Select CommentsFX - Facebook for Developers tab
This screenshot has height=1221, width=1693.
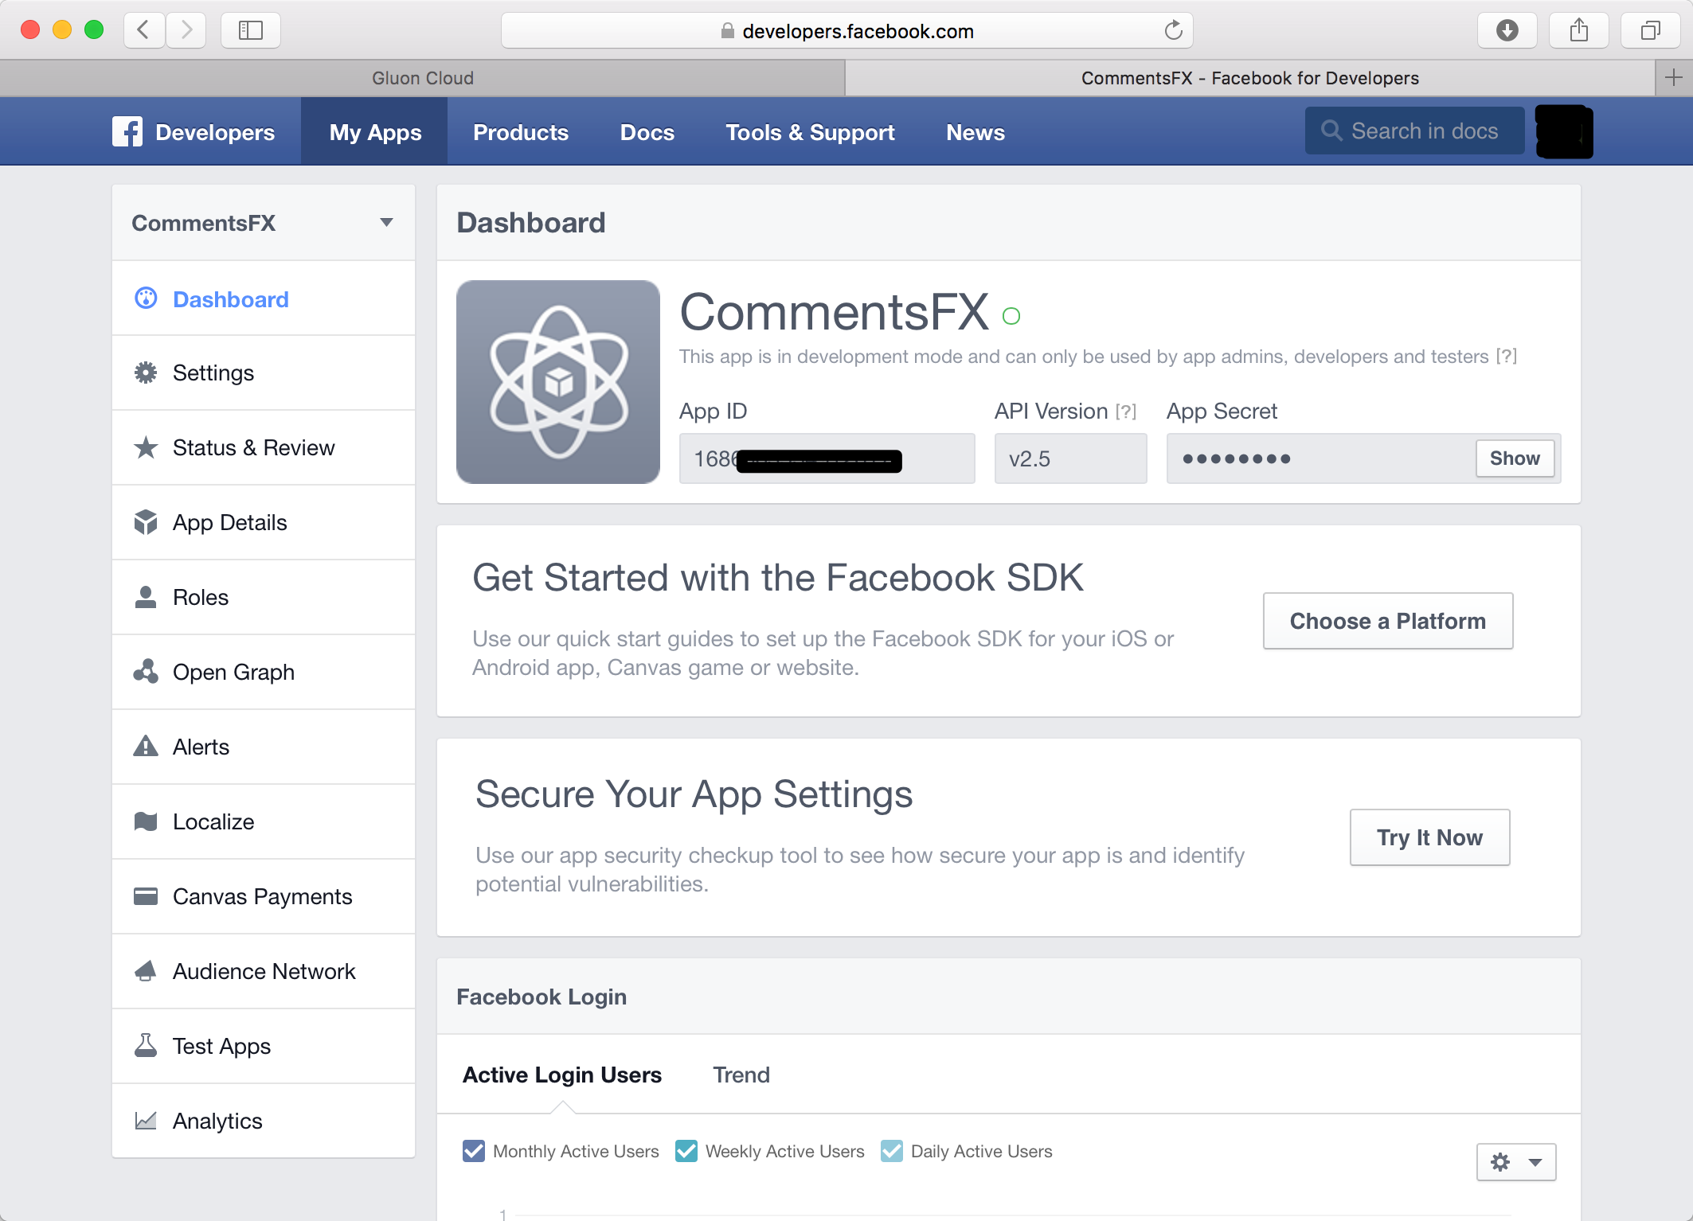pyautogui.click(x=1250, y=78)
